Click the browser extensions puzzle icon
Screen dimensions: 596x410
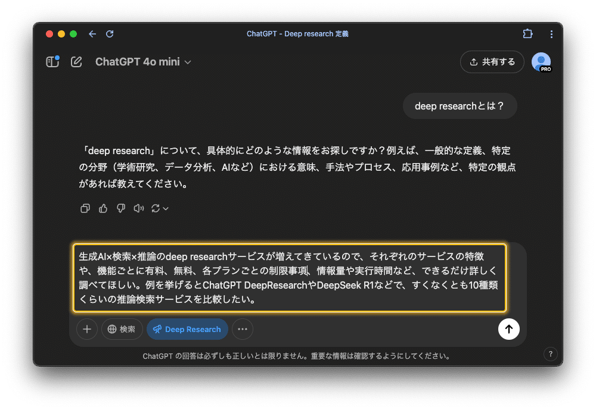(x=527, y=34)
